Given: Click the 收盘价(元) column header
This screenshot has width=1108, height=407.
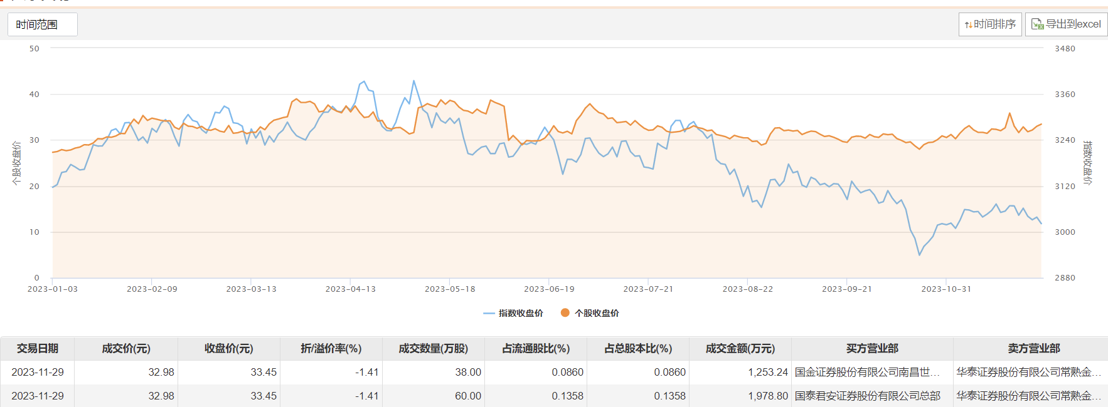Looking at the screenshot, I should tap(228, 348).
